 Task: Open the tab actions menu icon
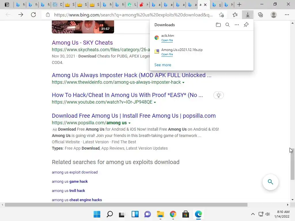[7, 5]
